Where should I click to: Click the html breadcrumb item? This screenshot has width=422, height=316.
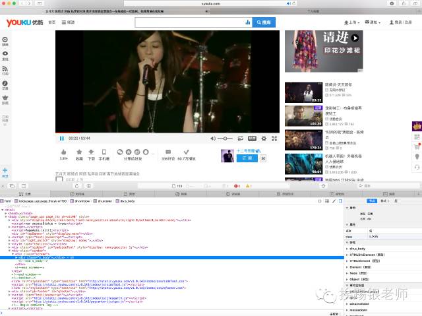pyautogui.click(x=6, y=201)
